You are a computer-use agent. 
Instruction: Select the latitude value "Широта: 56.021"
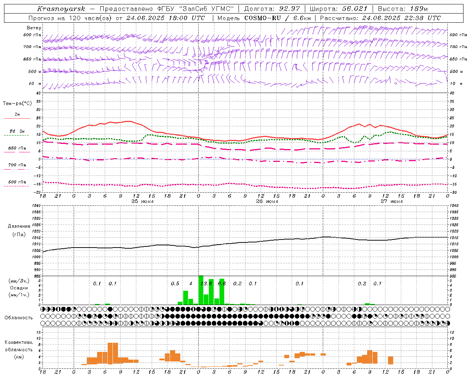(339, 9)
